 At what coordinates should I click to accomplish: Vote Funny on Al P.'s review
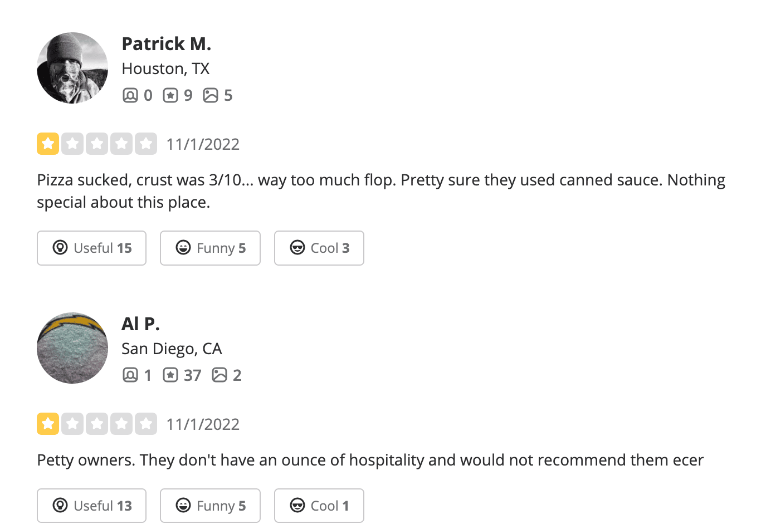pyautogui.click(x=210, y=506)
